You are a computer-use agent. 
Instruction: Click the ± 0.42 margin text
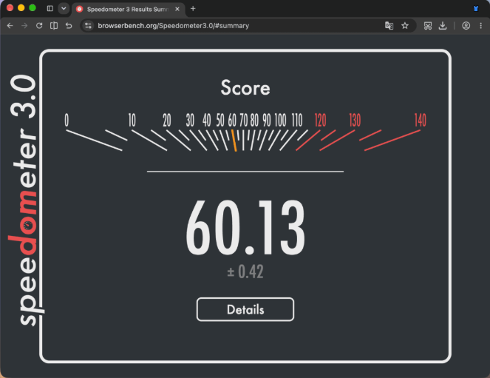(245, 271)
